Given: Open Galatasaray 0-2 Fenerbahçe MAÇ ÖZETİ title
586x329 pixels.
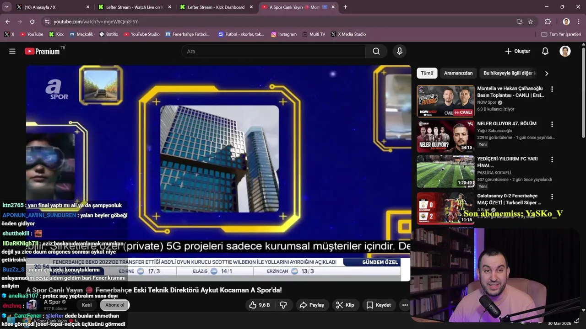Looking at the screenshot, I should pyautogui.click(x=509, y=199).
